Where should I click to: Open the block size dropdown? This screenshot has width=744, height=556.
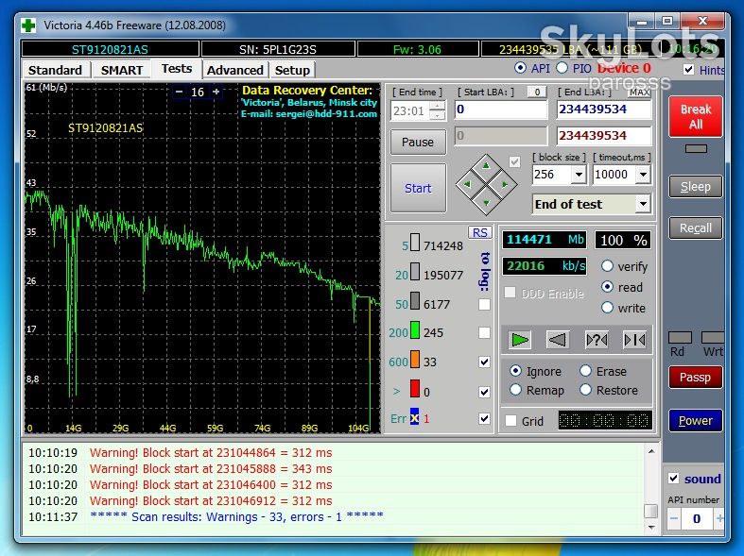point(579,175)
